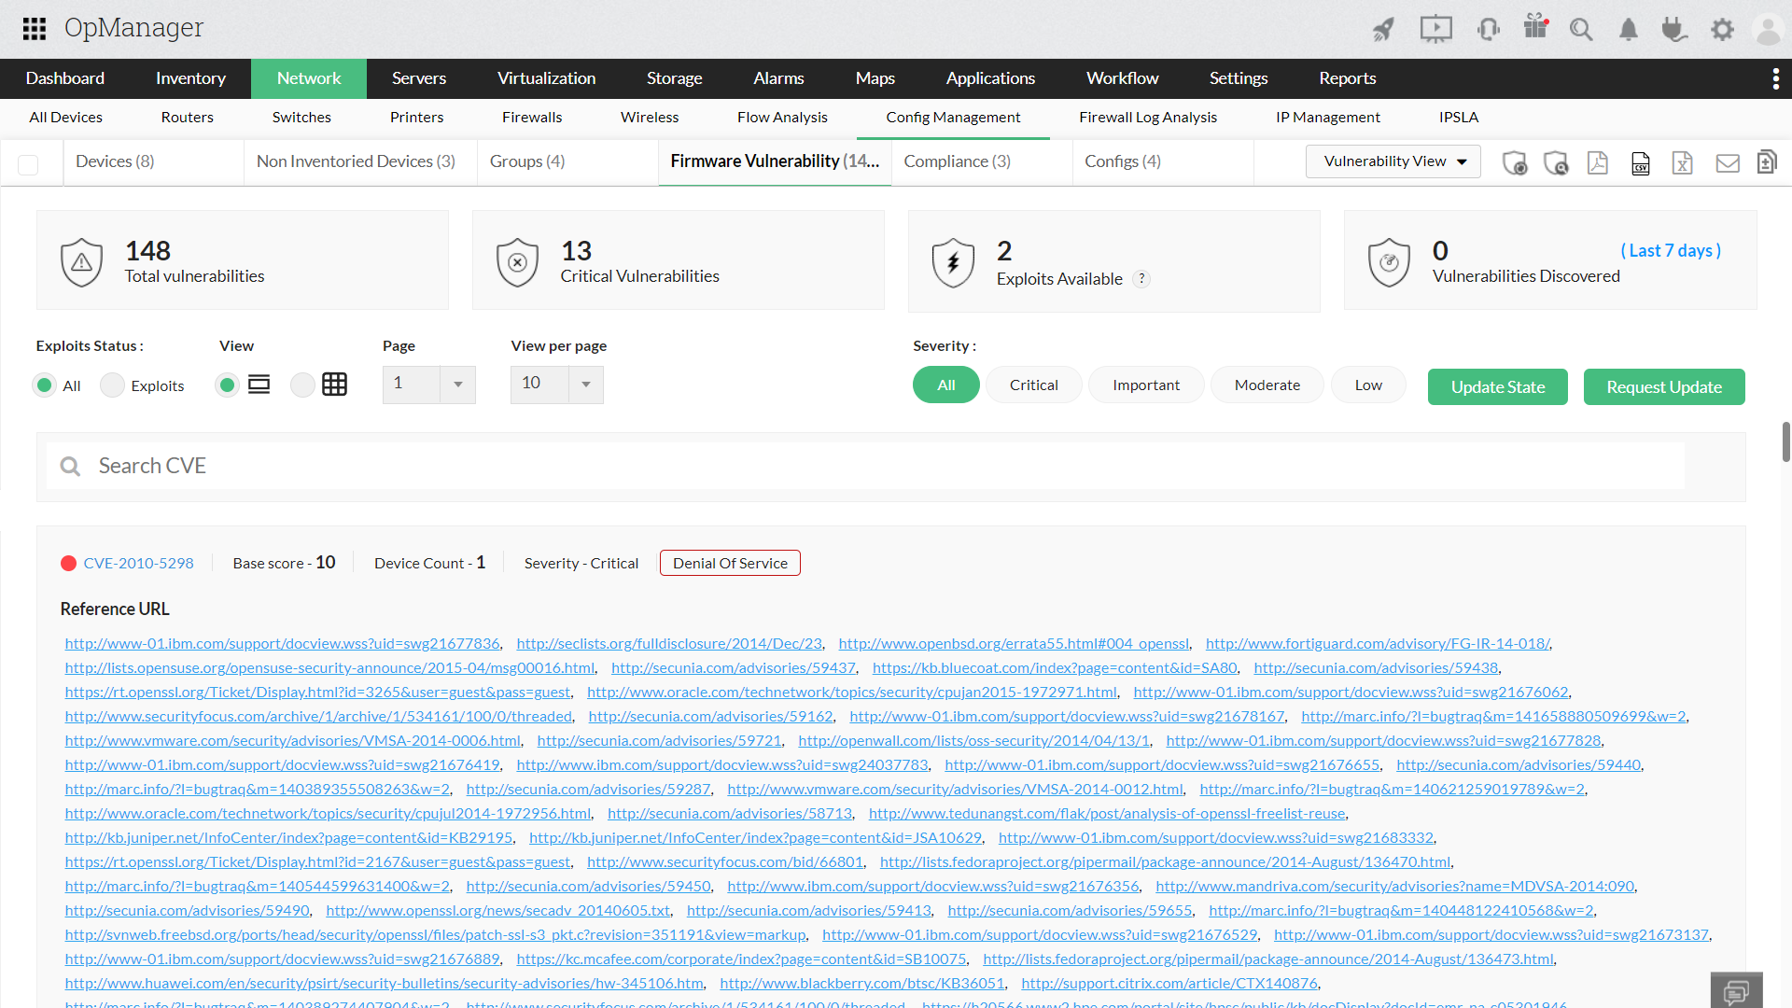Open the Settings gear icon
This screenshot has height=1008, width=1792.
click(x=1722, y=29)
